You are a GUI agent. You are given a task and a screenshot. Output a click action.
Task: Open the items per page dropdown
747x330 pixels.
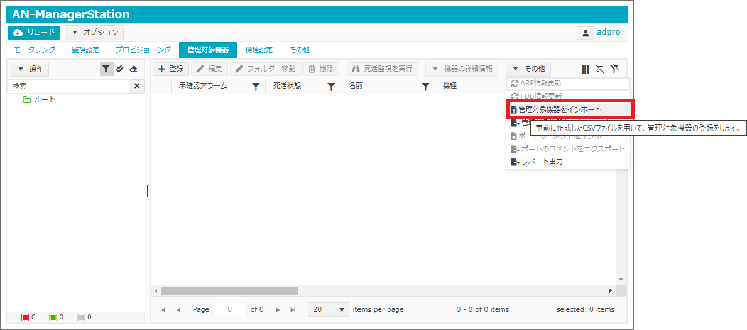point(329,309)
